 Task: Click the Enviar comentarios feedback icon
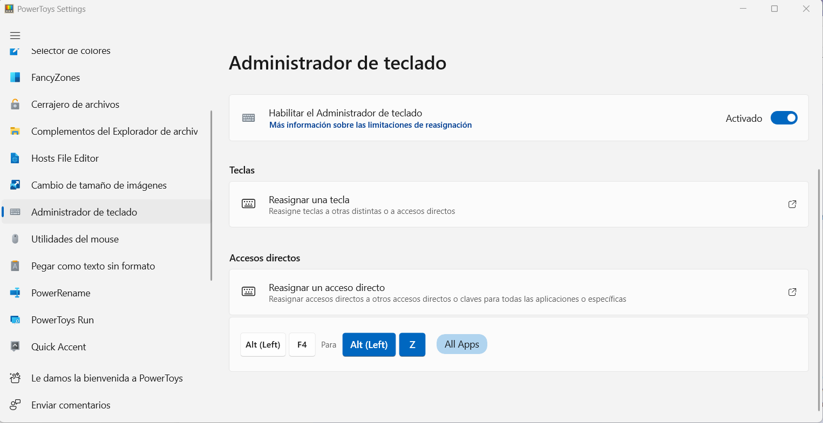pyautogui.click(x=15, y=405)
